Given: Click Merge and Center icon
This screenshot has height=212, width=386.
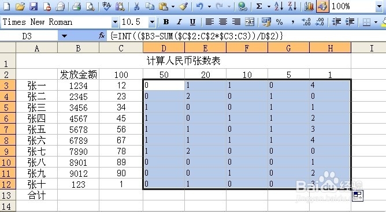Looking at the screenshot, I should 250,22.
